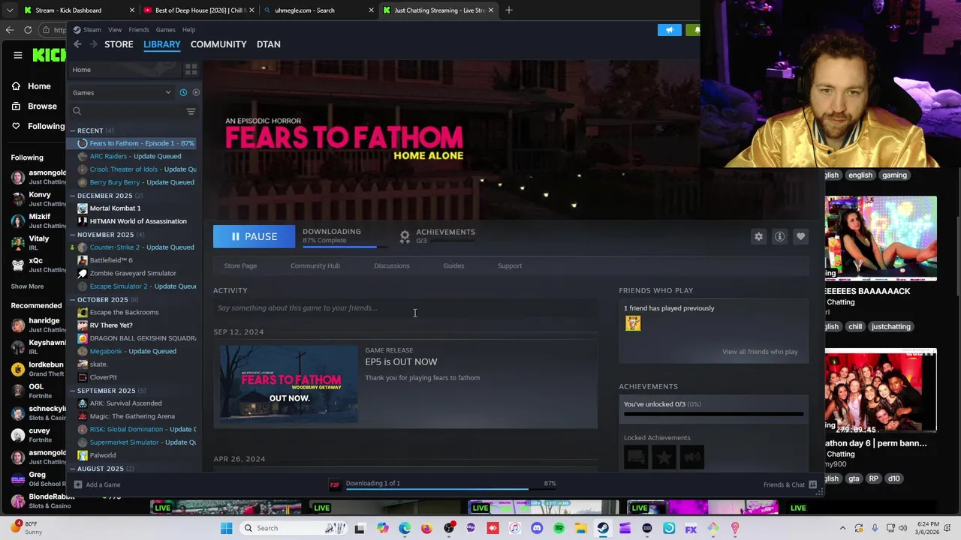
Task: Open Help menu in Steam
Action: coord(188,30)
